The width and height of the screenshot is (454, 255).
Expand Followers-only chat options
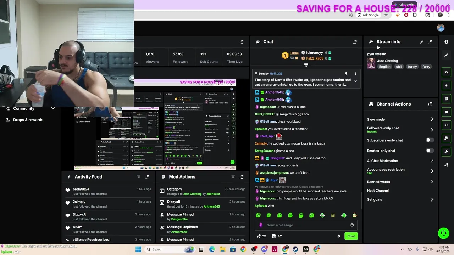click(432, 130)
